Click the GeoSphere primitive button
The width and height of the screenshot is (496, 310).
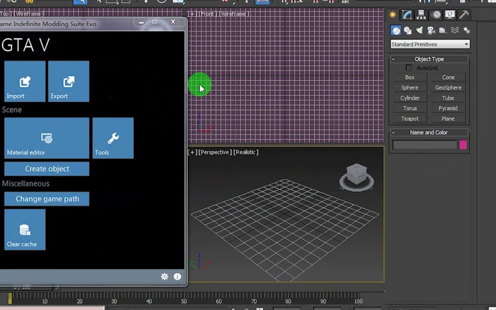(448, 88)
